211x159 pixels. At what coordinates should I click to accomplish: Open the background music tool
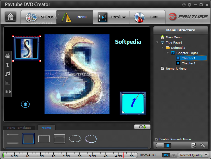8,74
